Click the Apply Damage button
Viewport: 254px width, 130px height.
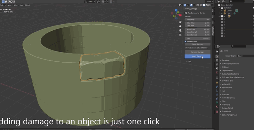(x=198, y=56)
